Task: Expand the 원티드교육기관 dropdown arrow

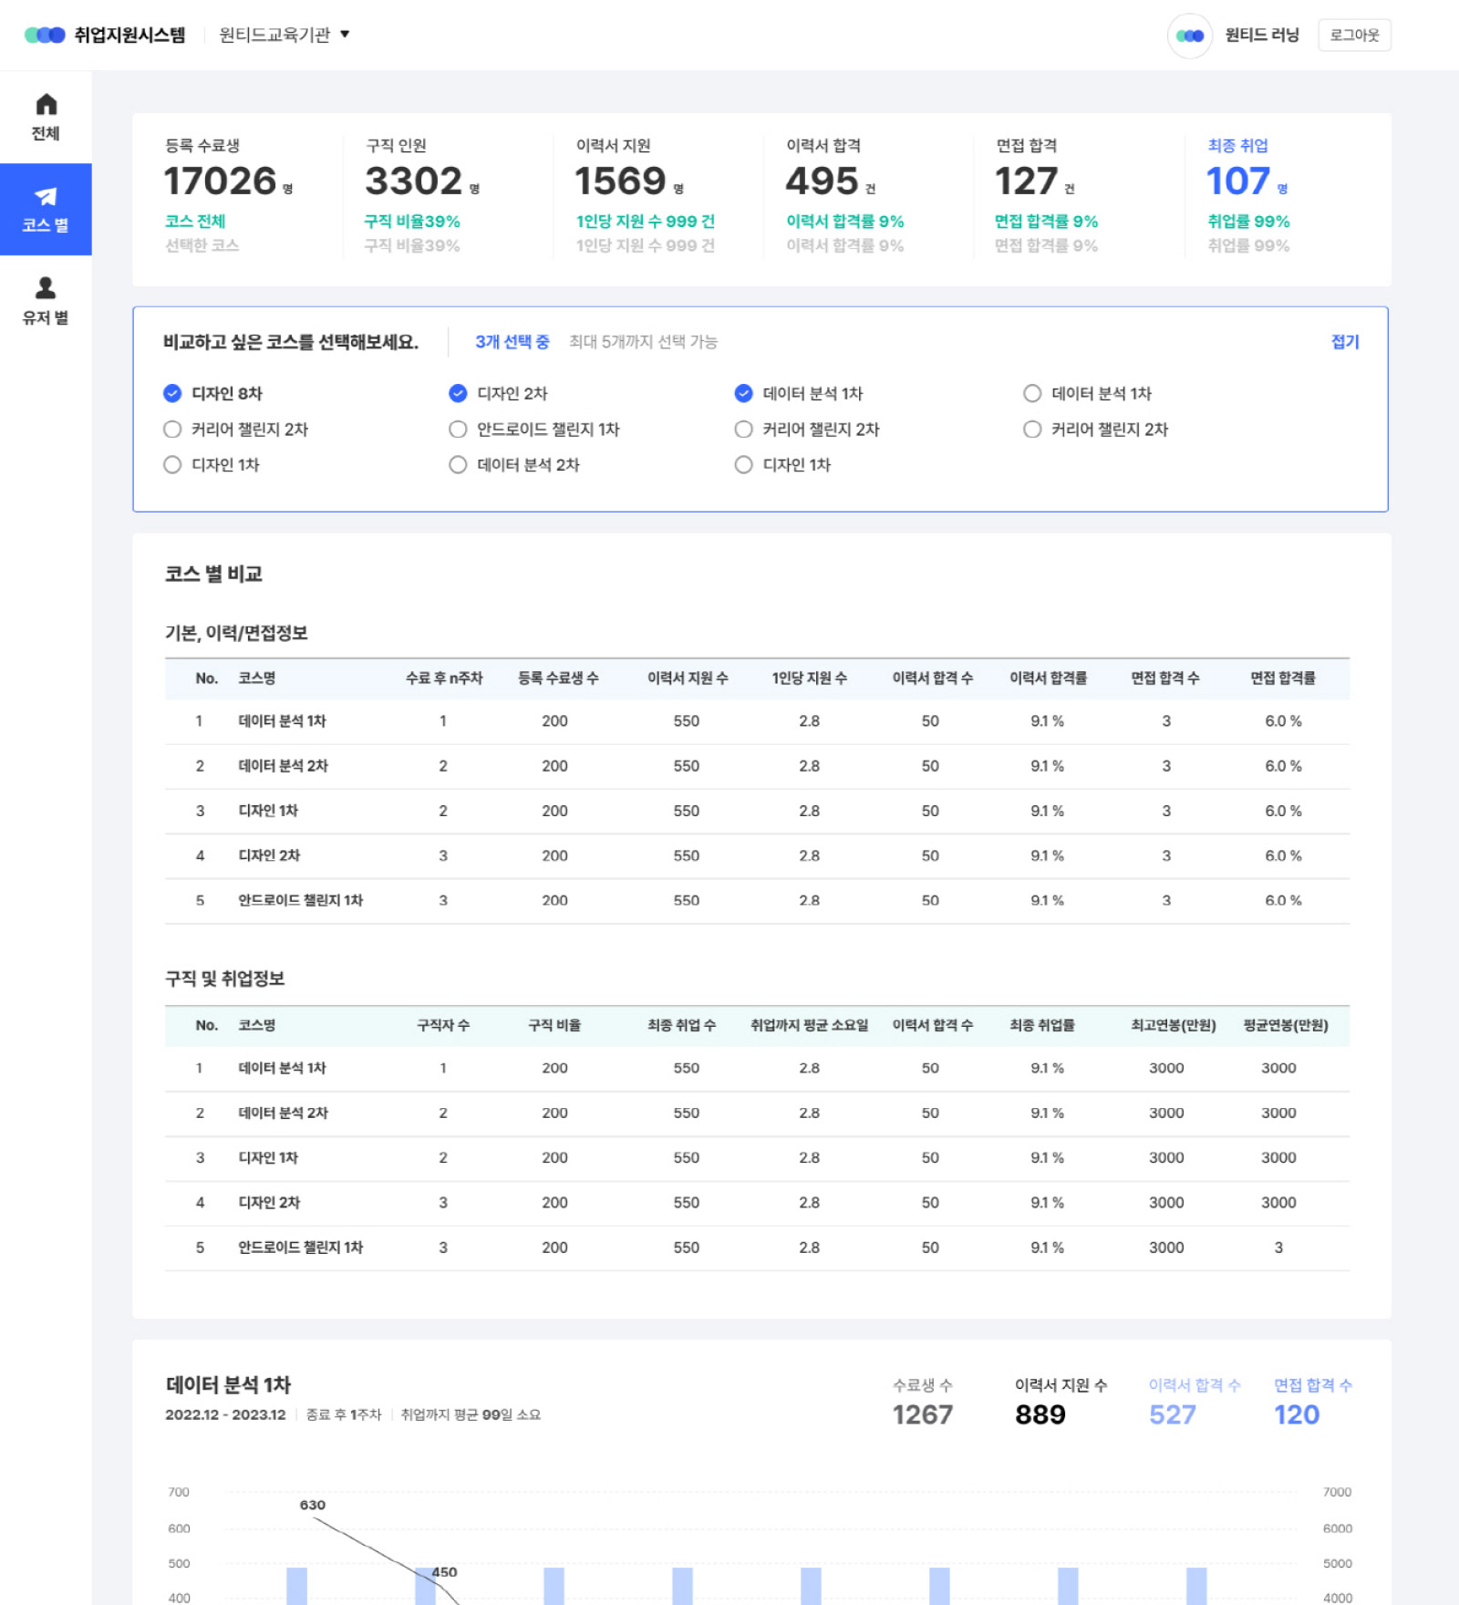Action: pyautogui.click(x=345, y=35)
